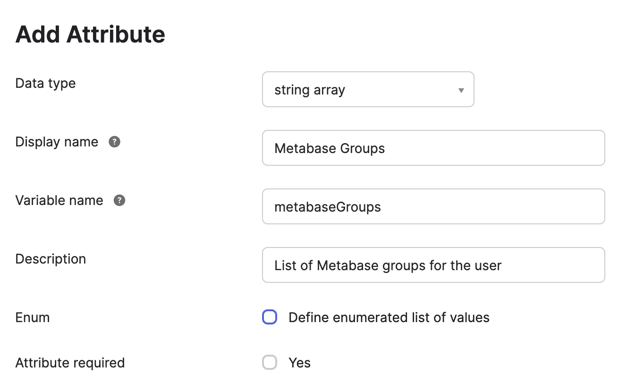Select the Display name field showing Metabase Groups
The image size is (627, 392).
click(433, 148)
